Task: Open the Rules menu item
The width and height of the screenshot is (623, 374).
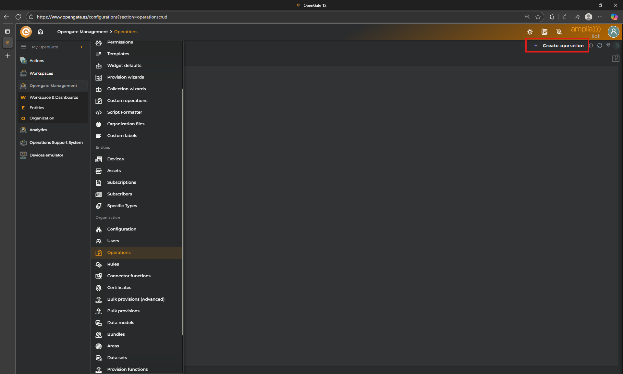Action: [113, 264]
